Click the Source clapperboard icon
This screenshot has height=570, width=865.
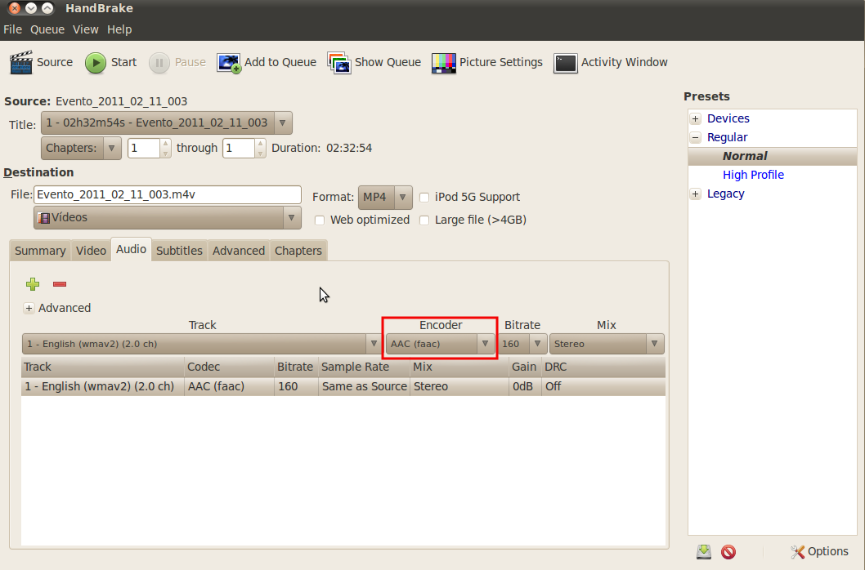click(x=21, y=63)
